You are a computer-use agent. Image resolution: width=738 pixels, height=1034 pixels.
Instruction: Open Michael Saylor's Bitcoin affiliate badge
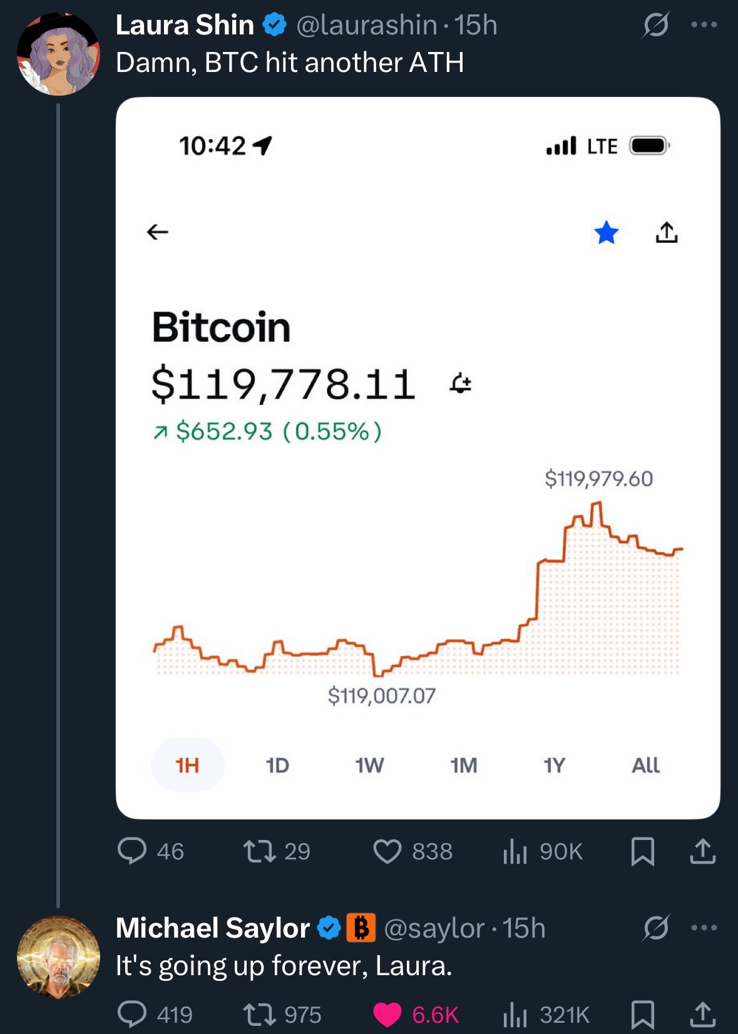pos(361,928)
